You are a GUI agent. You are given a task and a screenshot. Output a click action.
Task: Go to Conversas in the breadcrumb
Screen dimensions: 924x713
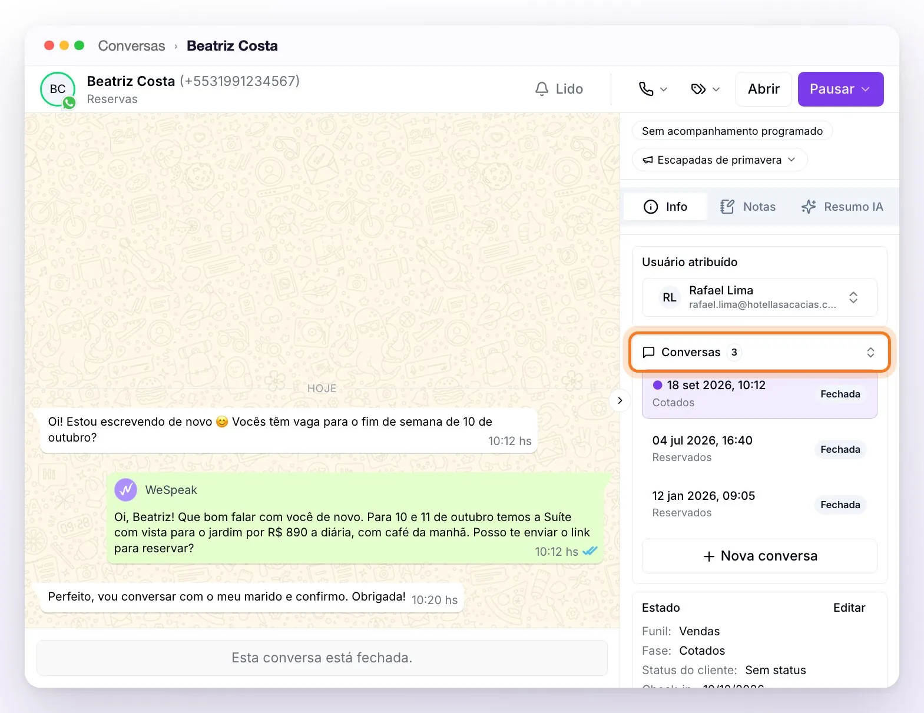131,46
